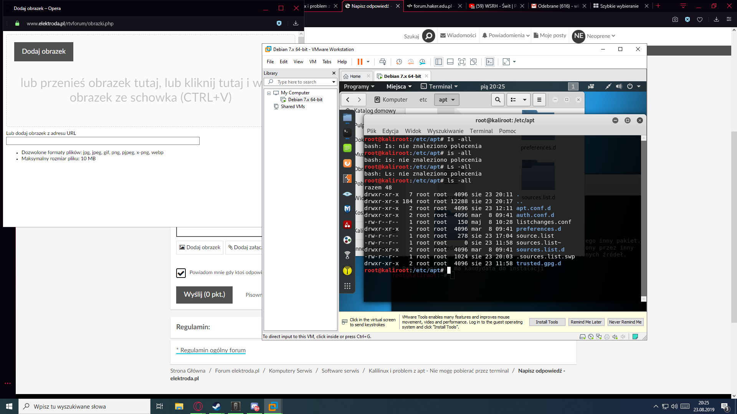Viewport: 737px width, 414px height.
Task: Launch Metasploit from the Kali dock
Action: 347,209
